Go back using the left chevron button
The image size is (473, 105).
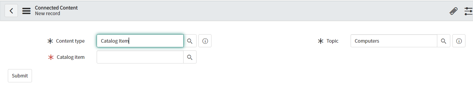(11, 11)
